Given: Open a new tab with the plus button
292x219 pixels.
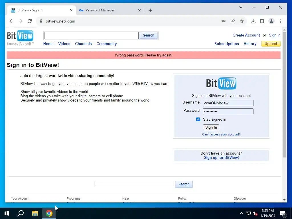Looking at the screenshot, I should [150, 10].
